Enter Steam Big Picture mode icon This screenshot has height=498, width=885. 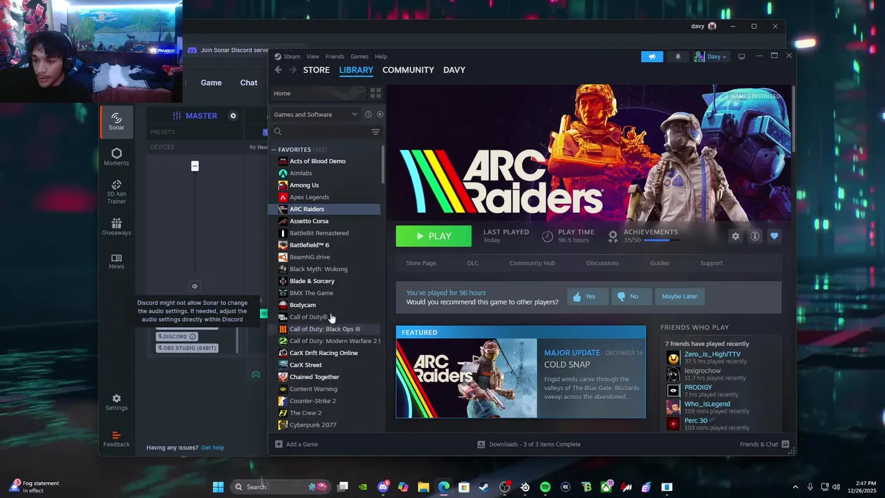(x=741, y=57)
